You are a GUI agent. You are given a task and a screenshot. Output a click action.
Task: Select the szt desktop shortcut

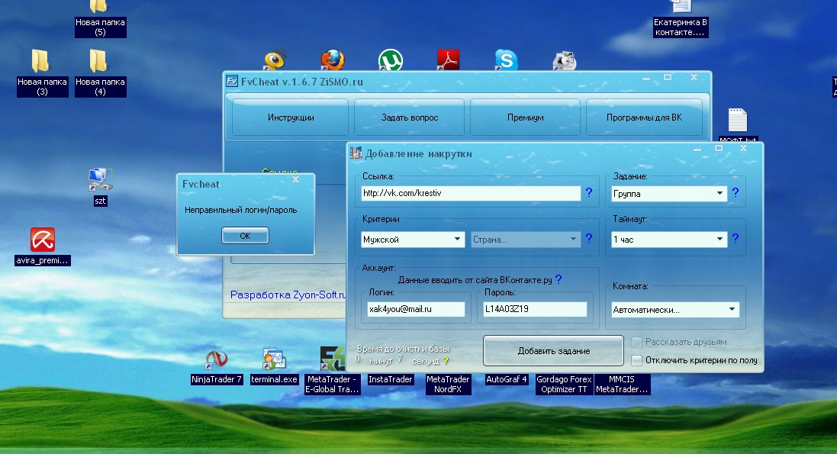101,181
